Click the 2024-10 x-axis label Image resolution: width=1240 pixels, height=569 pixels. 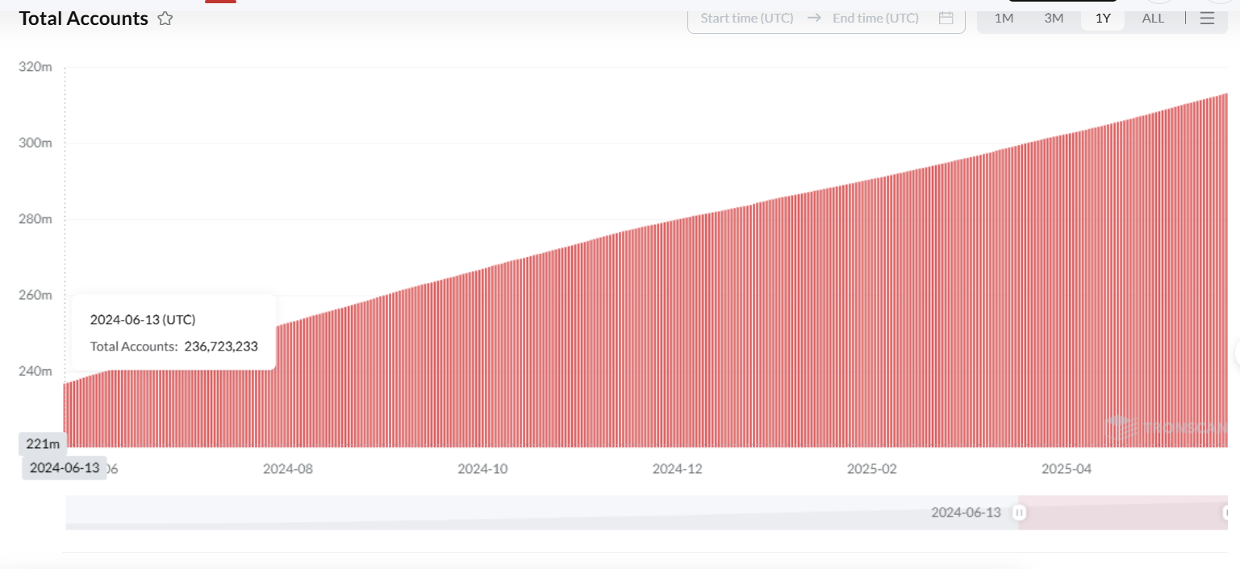482,469
